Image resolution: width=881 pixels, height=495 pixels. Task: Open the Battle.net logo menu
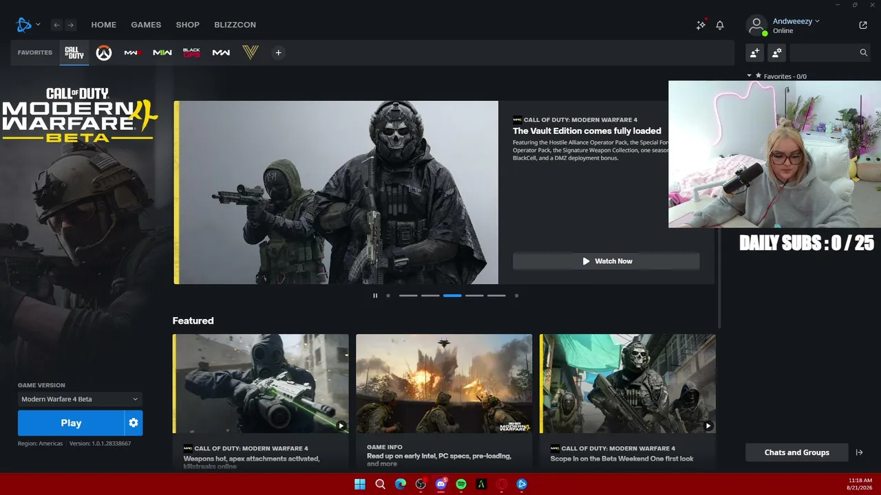coord(28,25)
